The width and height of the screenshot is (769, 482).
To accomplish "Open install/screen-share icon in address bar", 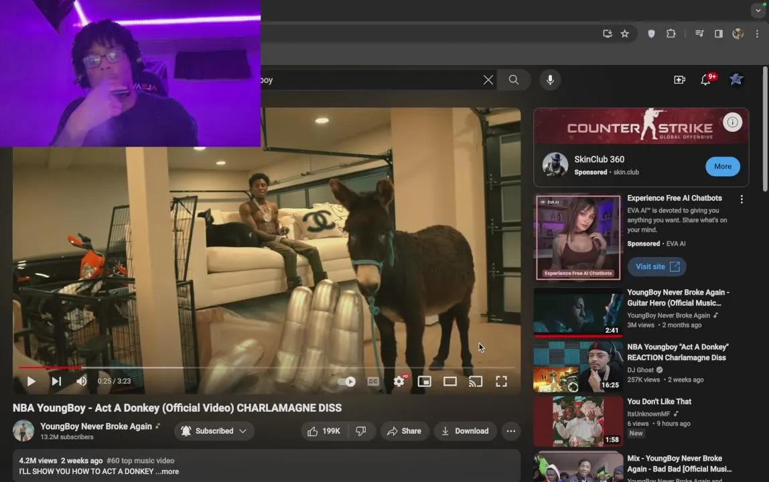I will pyautogui.click(x=607, y=34).
